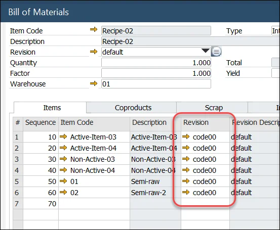Screen dimensions: 280x230
Task: Click revision description default in row 1
Action: (255, 137)
